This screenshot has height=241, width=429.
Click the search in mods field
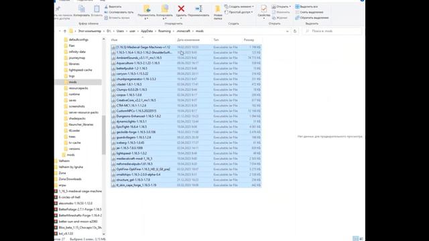click(x=332, y=31)
